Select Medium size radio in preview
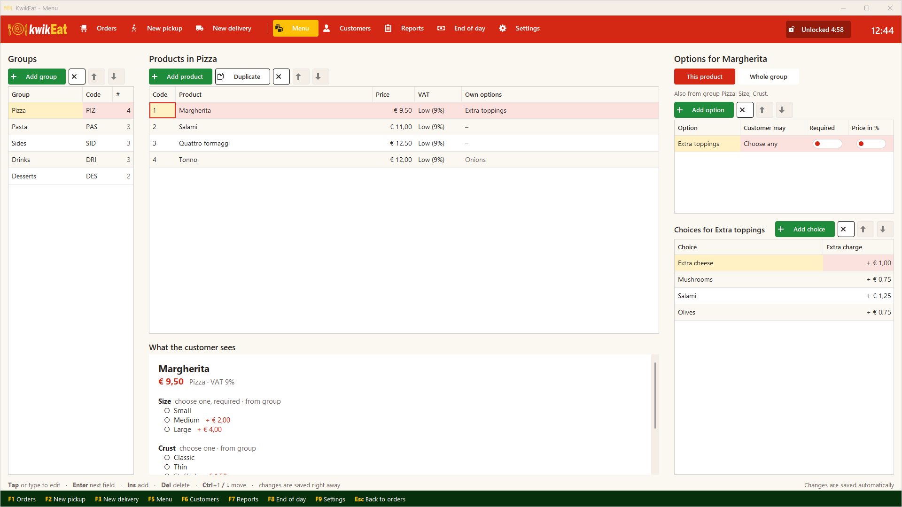 [x=167, y=420]
